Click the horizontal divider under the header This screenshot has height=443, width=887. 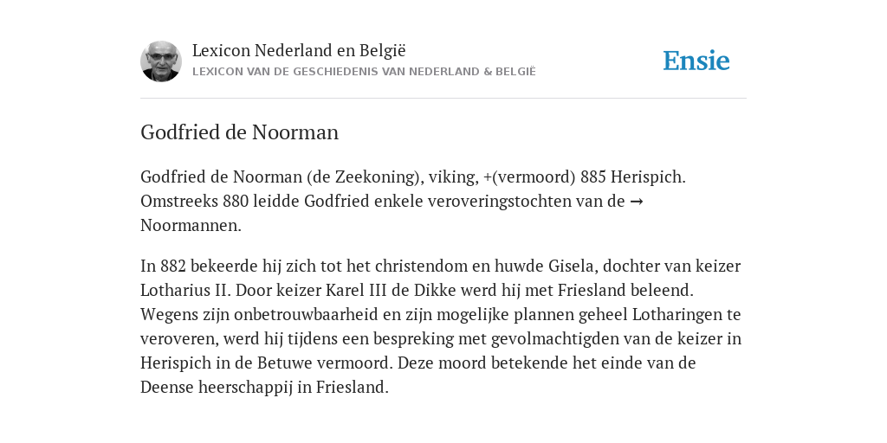click(443, 99)
